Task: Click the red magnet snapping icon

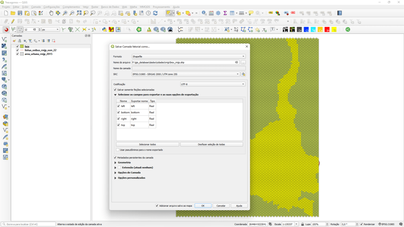Action: [6, 30]
